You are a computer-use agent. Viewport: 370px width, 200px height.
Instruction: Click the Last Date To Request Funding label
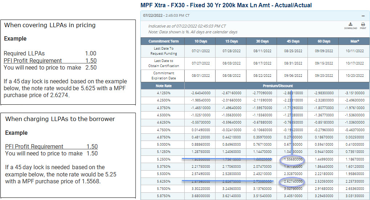pos(163,51)
